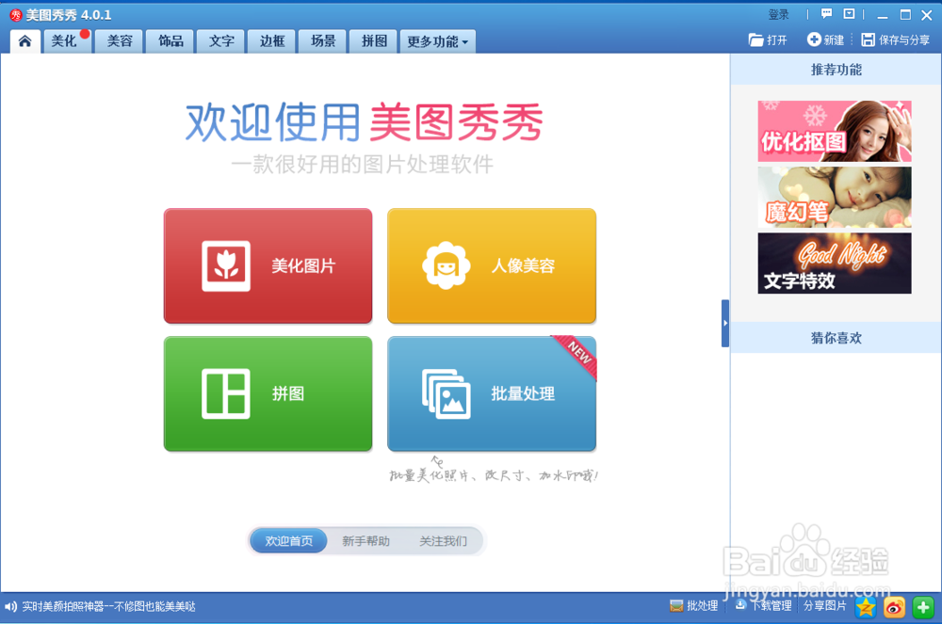Minimize the 美图秀秀 window
Image resolution: width=942 pixels, height=624 pixels.
pyautogui.click(x=883, y=15)
